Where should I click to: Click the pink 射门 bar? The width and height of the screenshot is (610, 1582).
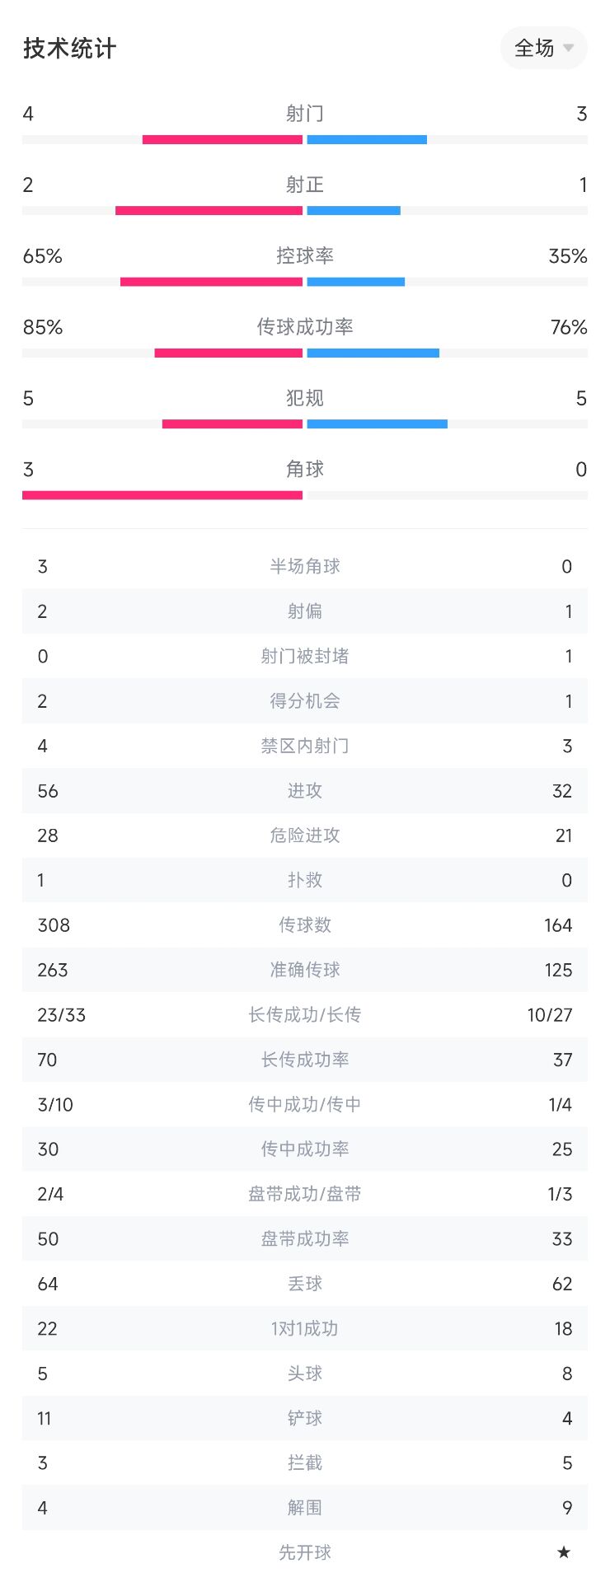[x=223, y=139]
